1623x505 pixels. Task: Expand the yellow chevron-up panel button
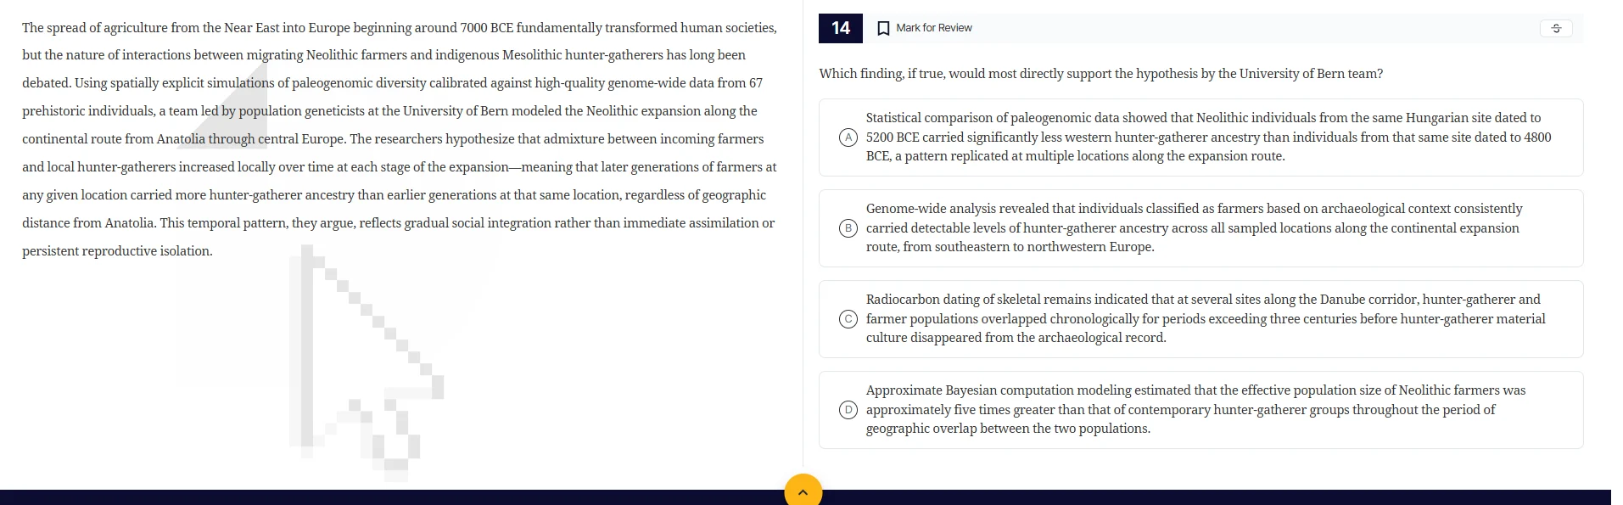(x=803, y=491)
